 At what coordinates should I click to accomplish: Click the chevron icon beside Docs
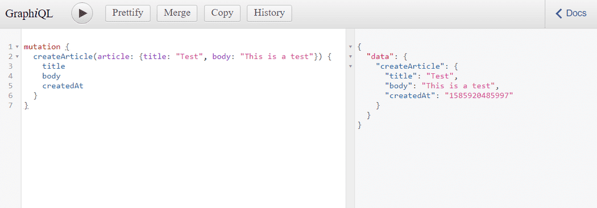point(559,14)
